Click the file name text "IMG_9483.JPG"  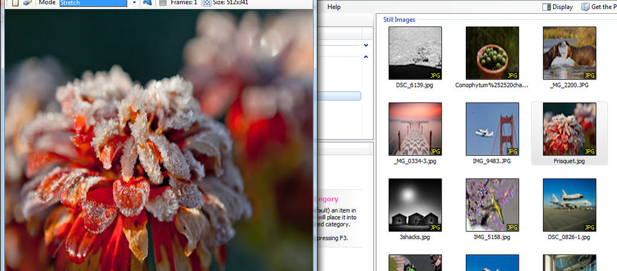coord(492,161)
